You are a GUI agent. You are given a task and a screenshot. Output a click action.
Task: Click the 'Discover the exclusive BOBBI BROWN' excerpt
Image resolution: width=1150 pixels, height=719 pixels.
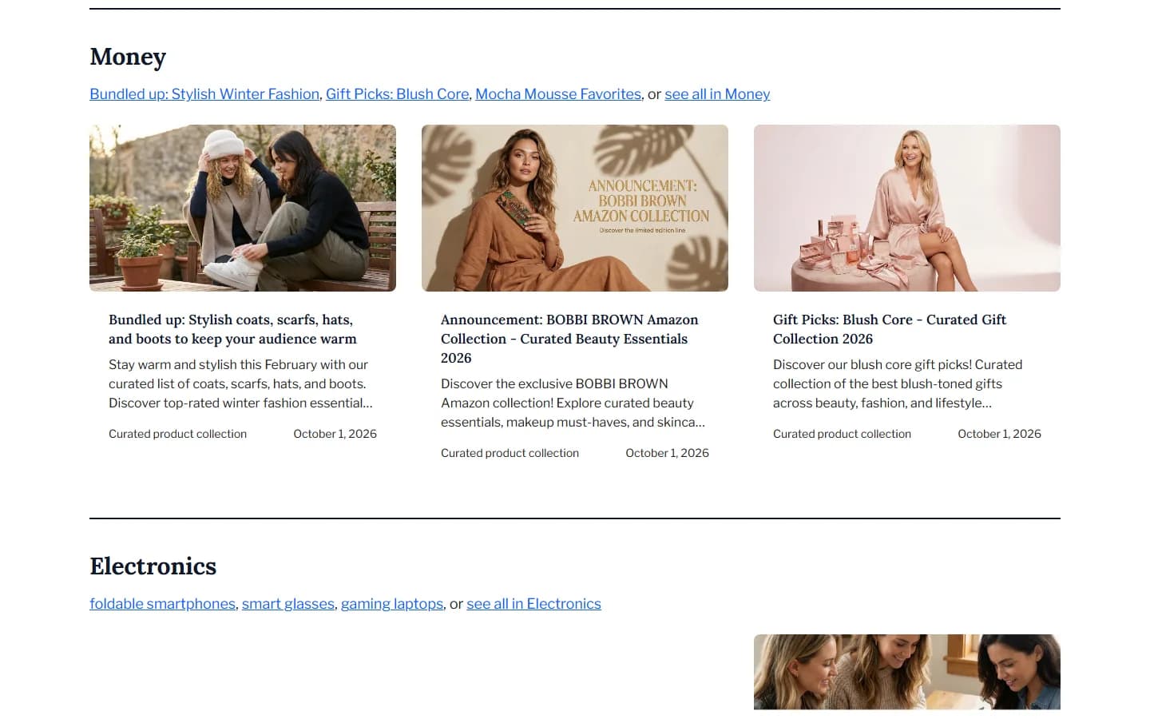(573, 403)
